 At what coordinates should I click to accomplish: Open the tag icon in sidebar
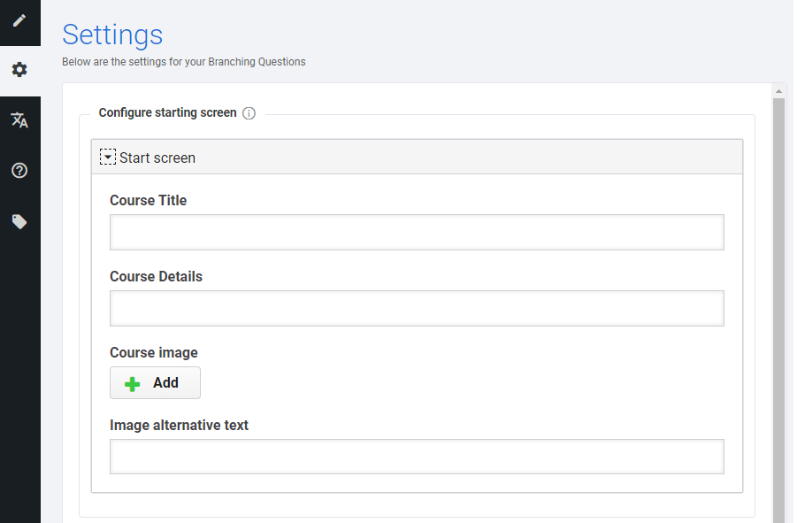19,221
